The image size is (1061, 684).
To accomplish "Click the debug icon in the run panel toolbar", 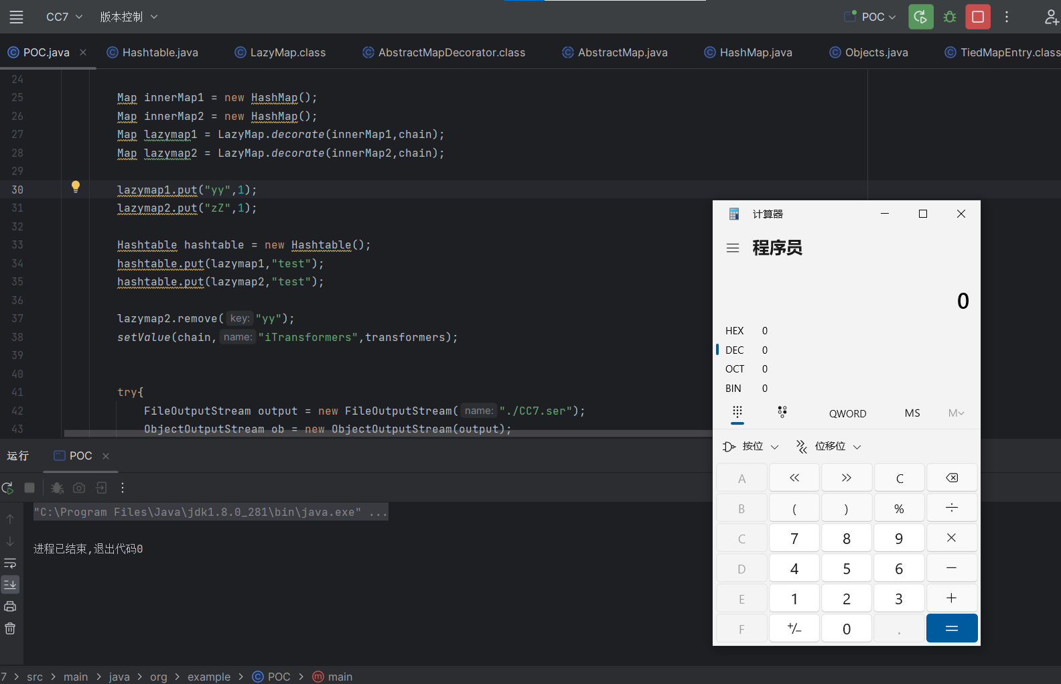I will tap(57, 488).
